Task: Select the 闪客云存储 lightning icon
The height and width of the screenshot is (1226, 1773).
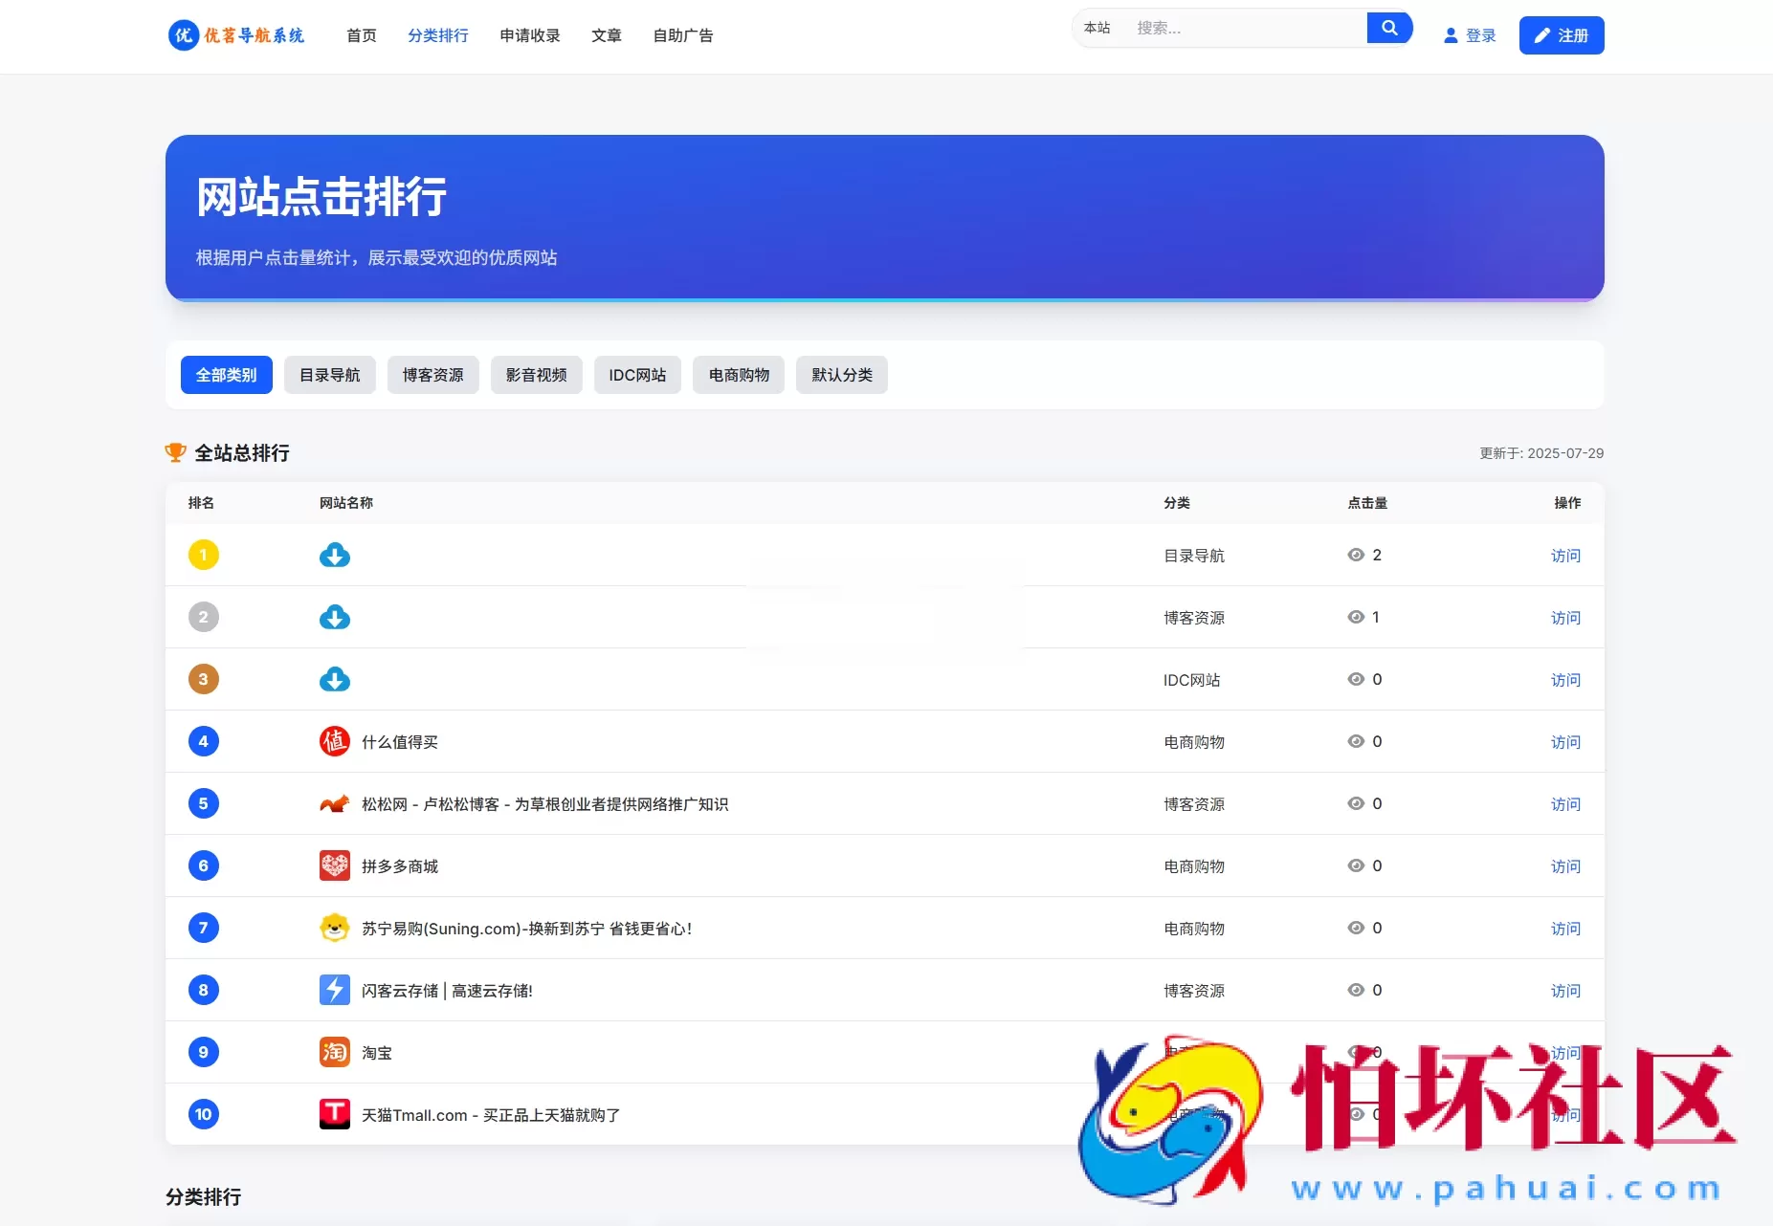Action: [x=334, y=990]
